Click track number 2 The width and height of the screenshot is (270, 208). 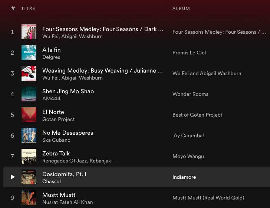coord(12,53)
